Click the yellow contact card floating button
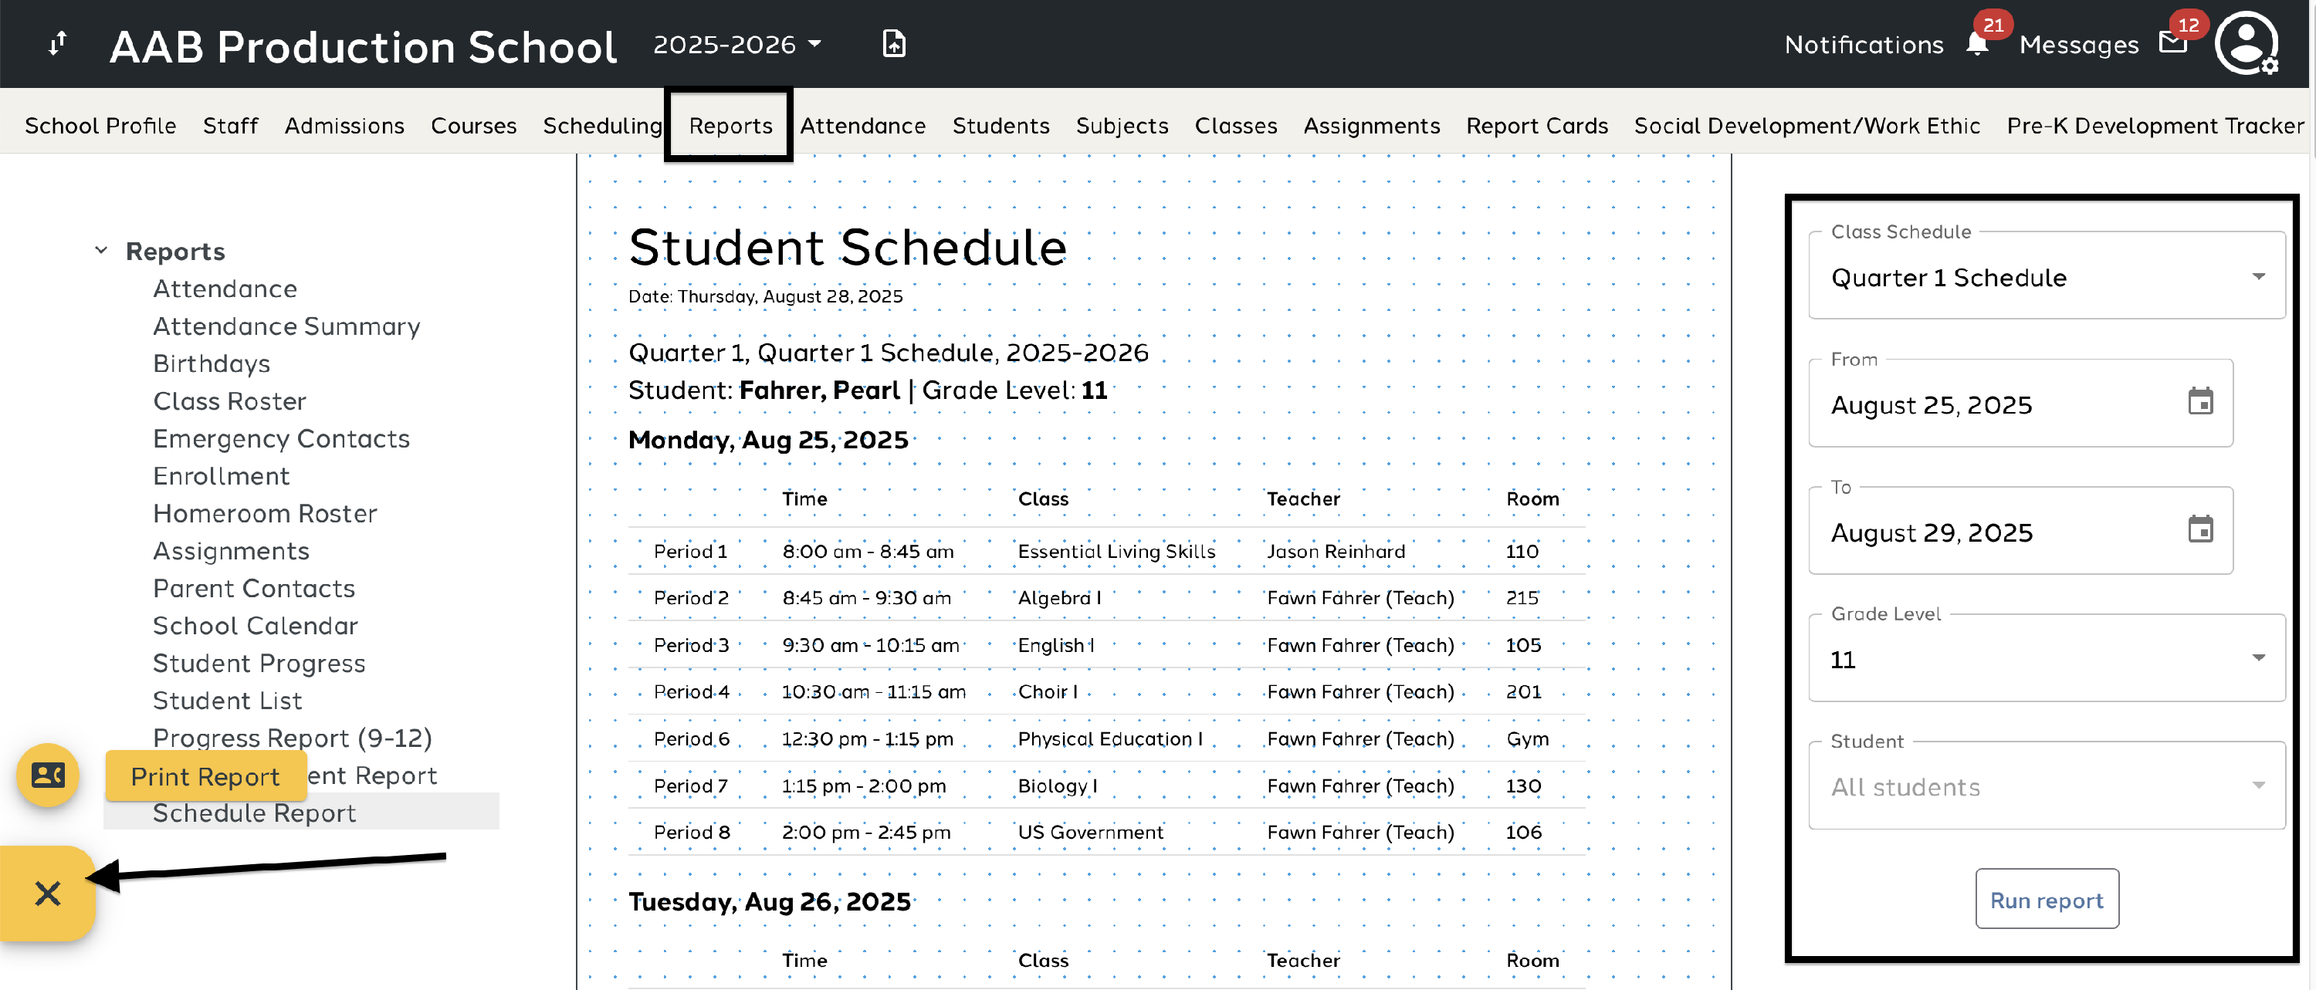This screenshot has height=990, width=2316. 48,775
